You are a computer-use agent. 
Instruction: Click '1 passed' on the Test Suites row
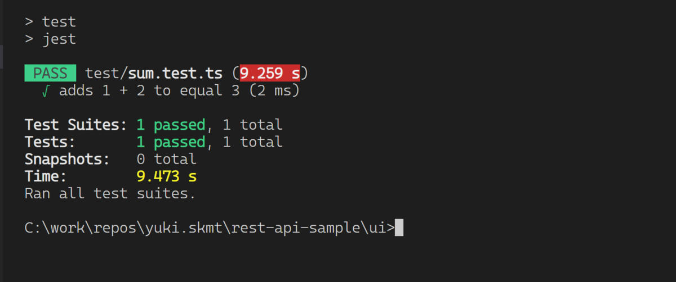171,125
